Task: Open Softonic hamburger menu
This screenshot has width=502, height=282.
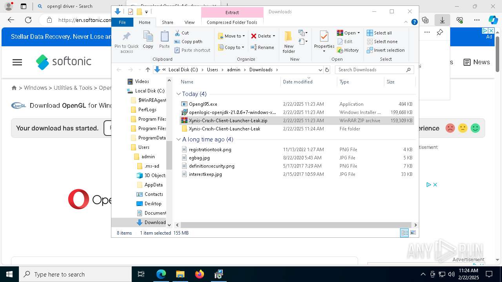Action: pos(17,62)
